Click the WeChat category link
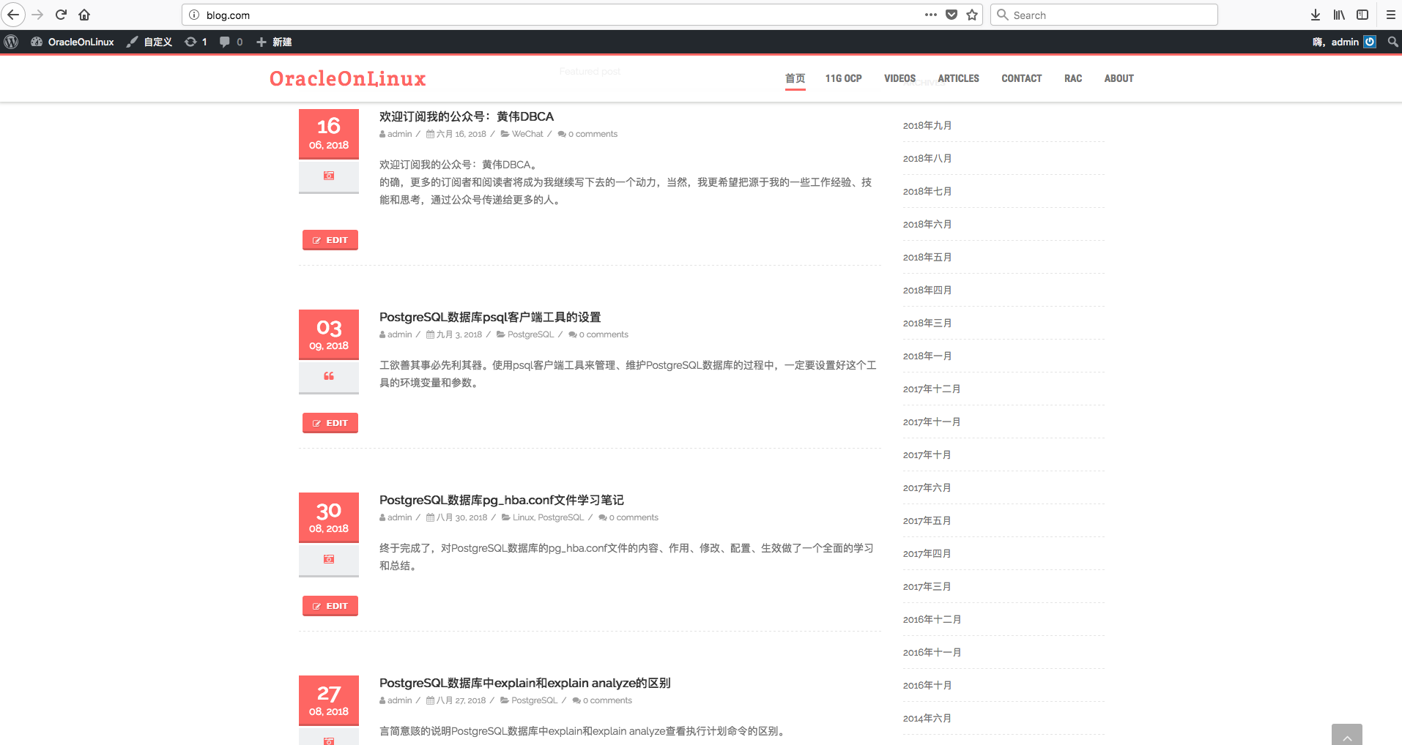1402x745 pixels. tap(527, 134)
